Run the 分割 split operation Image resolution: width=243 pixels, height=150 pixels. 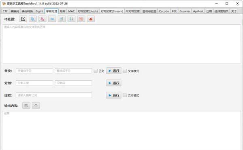(113, 83)
